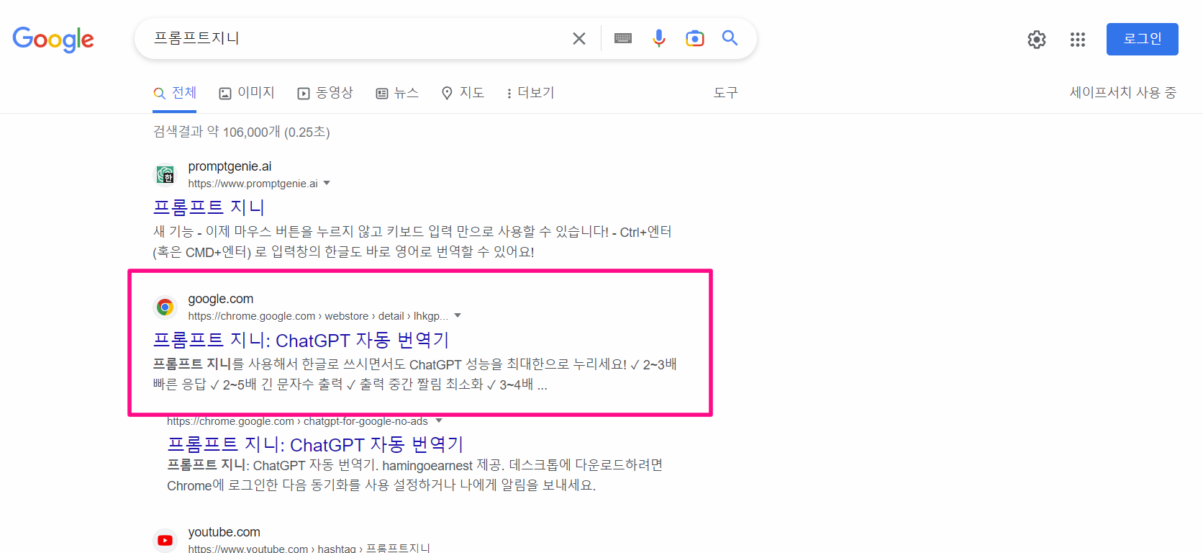This screenshot has height=553, width=1203.
Task: Clear the search box with X
Action: (579, 38)
